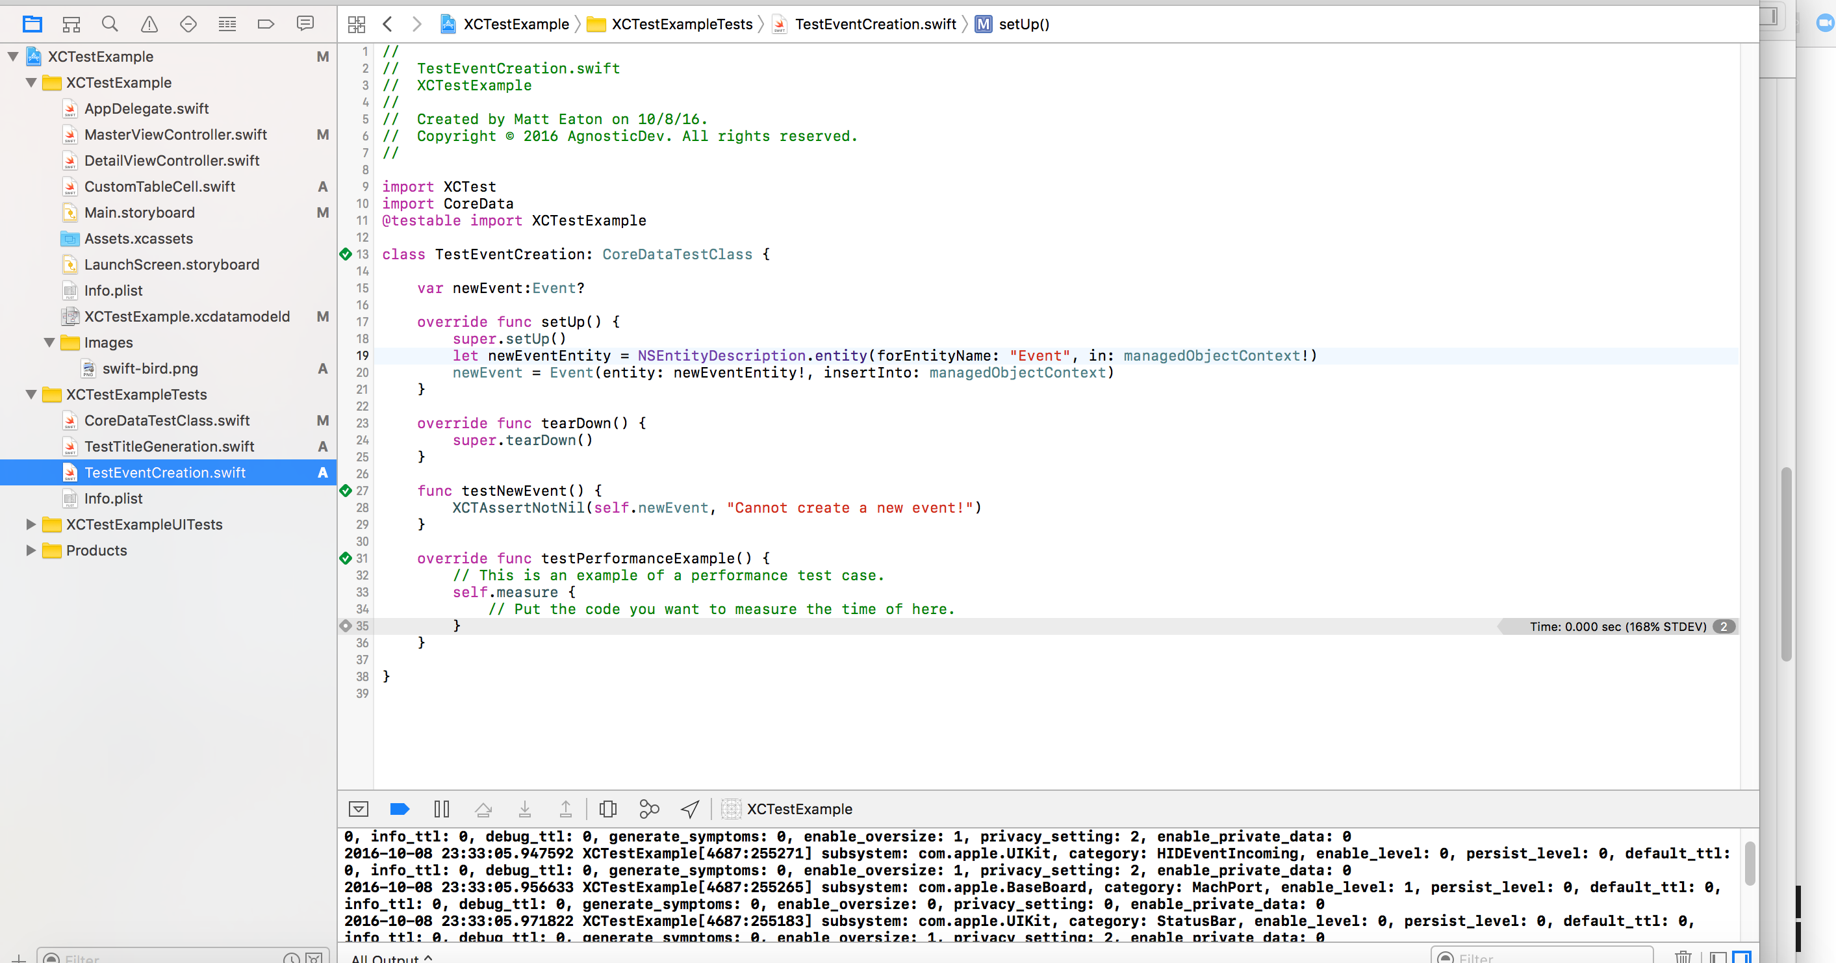
Task: Select CoreDataTestClass.swift in the navigator
Action: [168, 419]
